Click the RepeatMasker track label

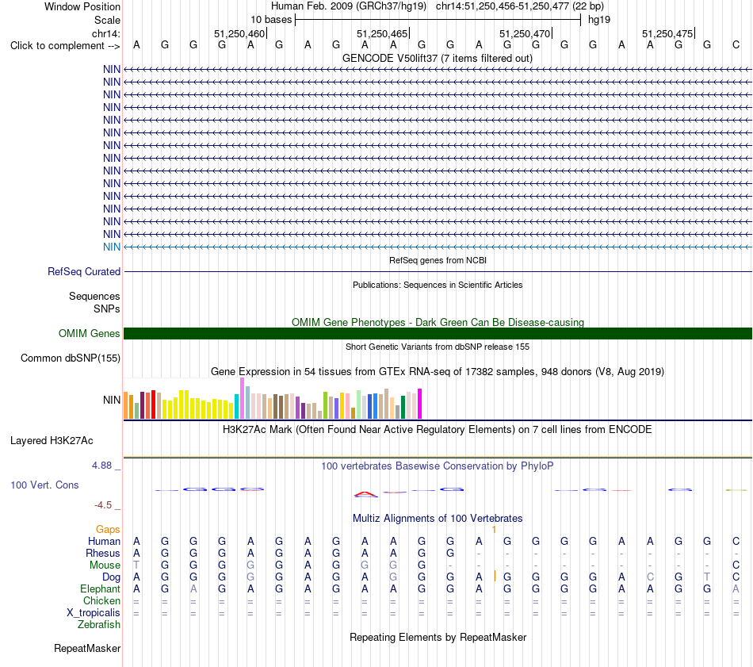(87, 648)
